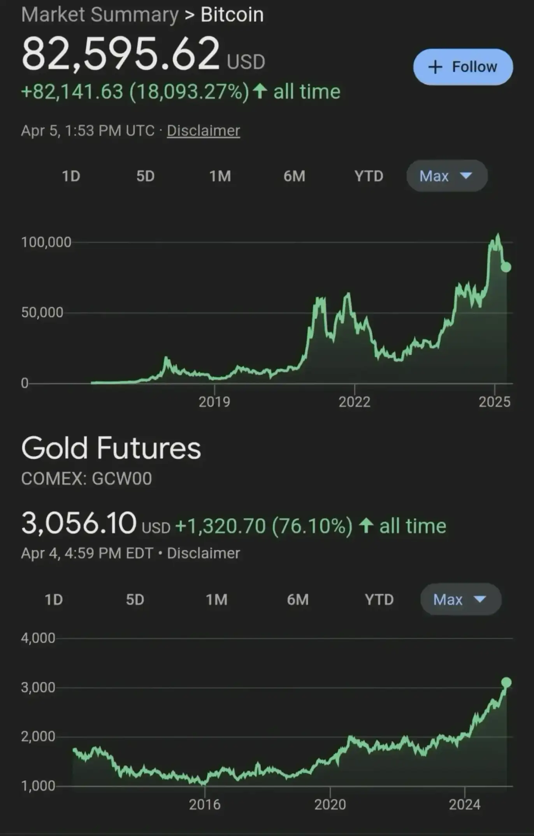This screenshot has width=534, height=836.
Task: Click Gold Futures' green all-time up arrow
Action: pyautogui.click(x=366, y=526)
